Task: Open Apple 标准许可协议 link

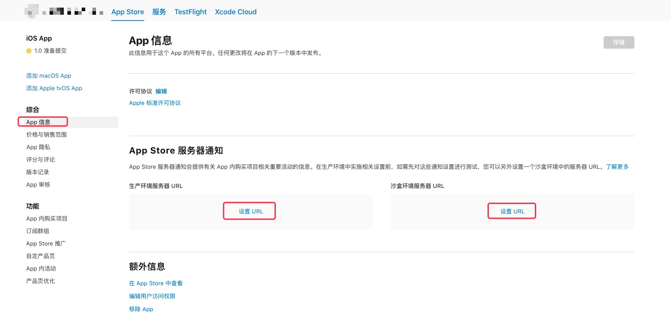Action: click(155, 103)
